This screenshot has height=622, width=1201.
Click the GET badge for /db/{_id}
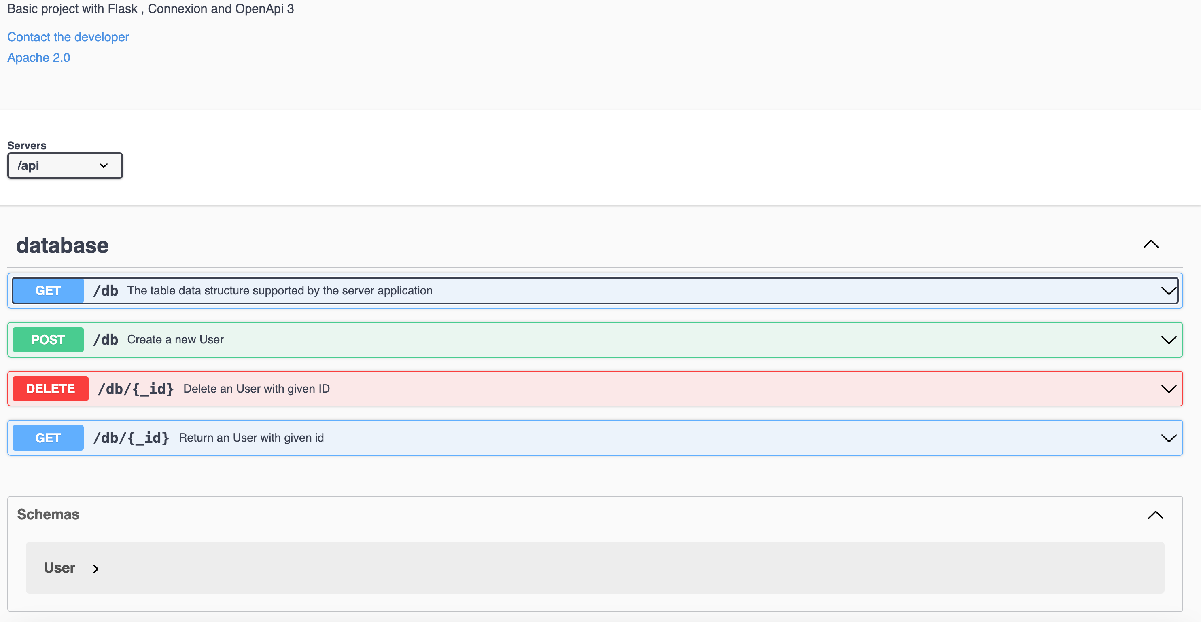pyautogui.click(x=48, y=438)
